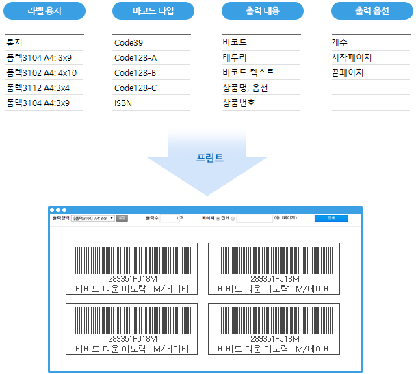Select the page range radio button
This screenshot has width=416, height=374.
click(233, 219)
